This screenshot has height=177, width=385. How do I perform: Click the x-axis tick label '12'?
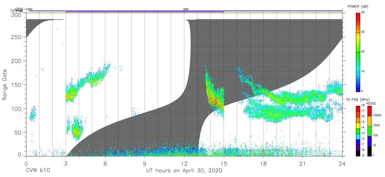(x=184, y=164)
